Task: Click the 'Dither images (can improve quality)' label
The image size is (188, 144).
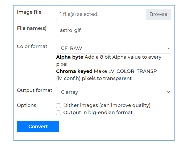Action: (107, 105)
